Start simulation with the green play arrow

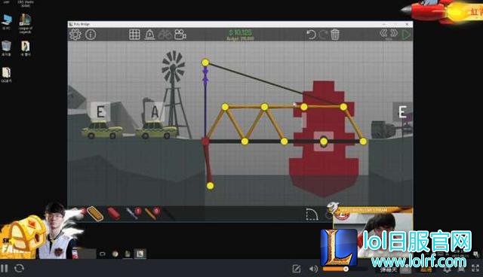(406, 35)
